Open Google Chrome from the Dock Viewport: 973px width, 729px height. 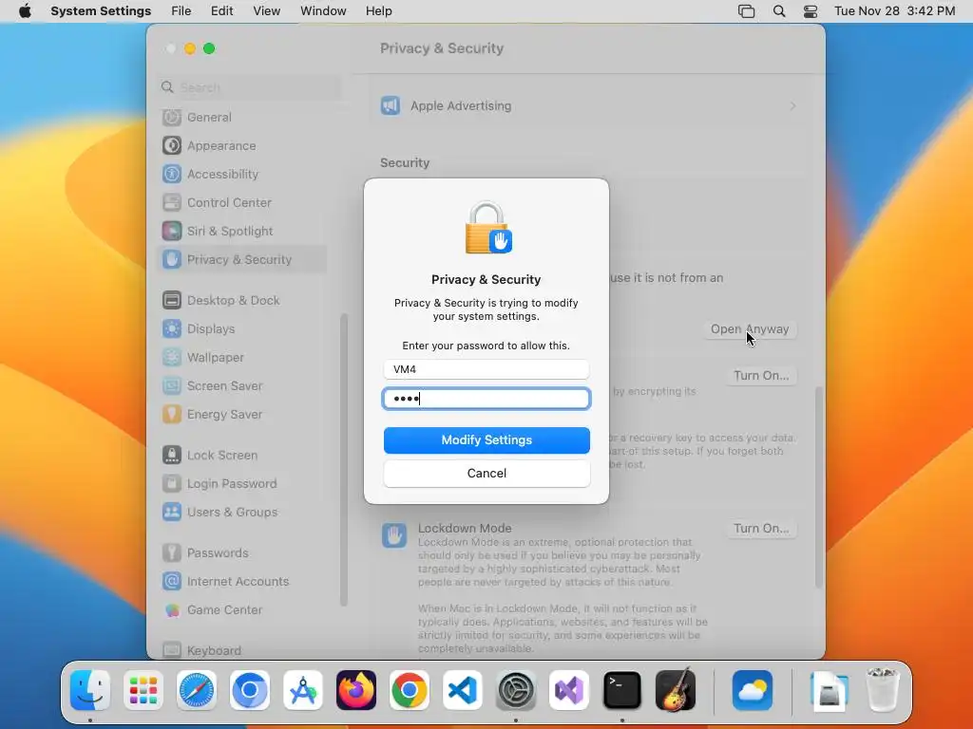coord(409,690)
